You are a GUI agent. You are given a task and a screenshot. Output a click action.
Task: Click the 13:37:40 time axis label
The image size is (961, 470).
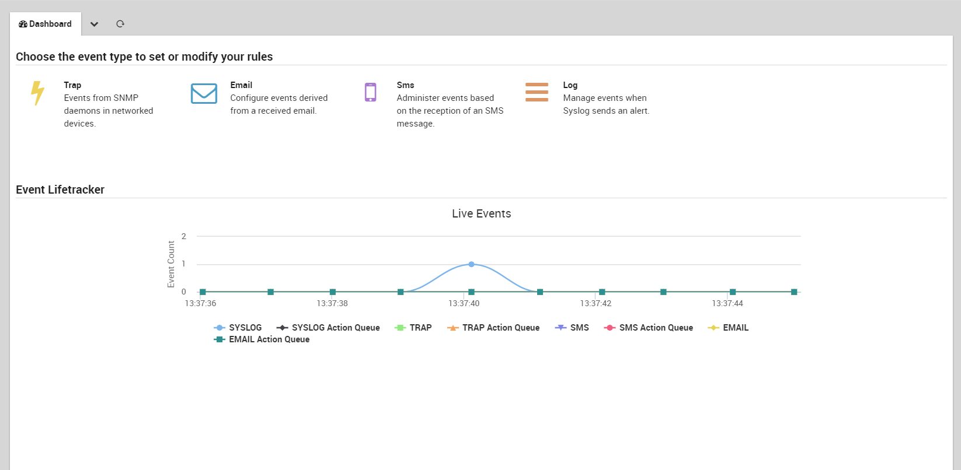(x=464, y=303)
